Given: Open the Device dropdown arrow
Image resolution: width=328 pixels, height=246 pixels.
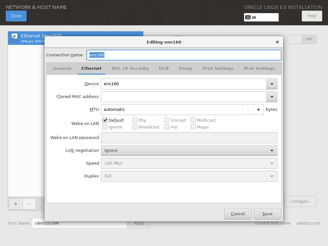Looking at the screenshot, I should (x=272, y=84).
